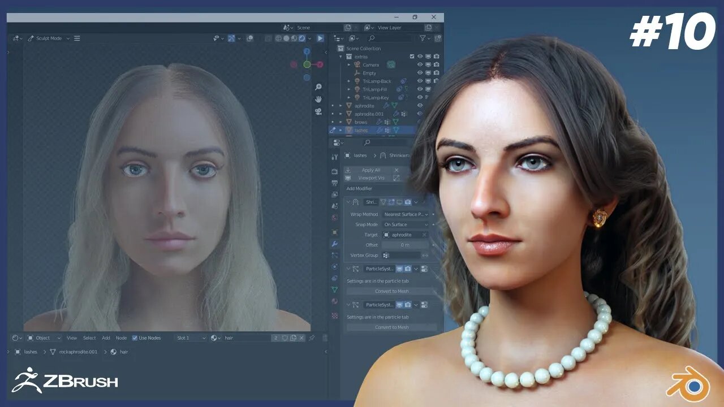The width and height of the screenshot is (724, 407).
Task: Toggle the extras collection exclude checkbox
Action: click(x=412, y=57)
